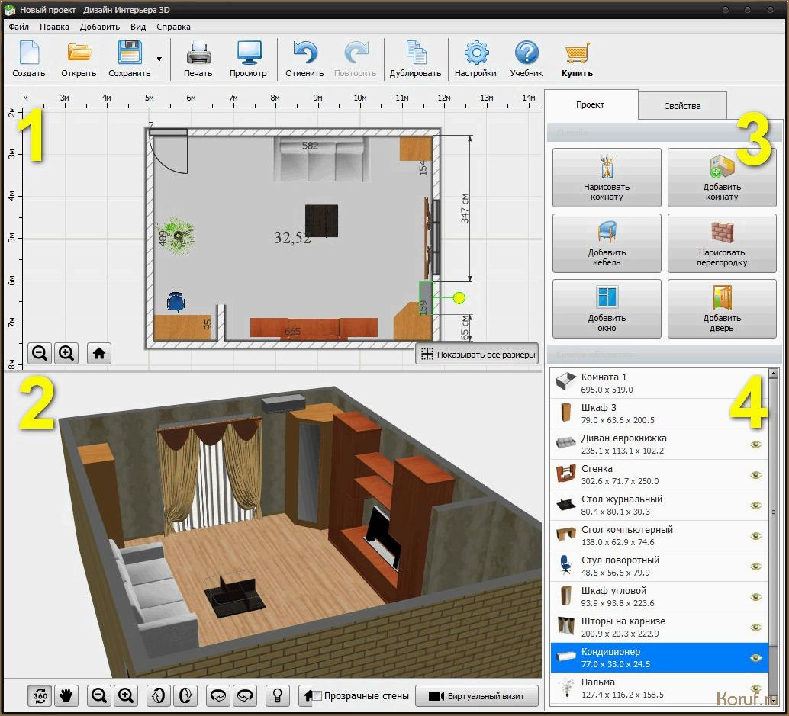Open the Вид menu
The width and height of the screenshot is (789, 716).
click(x=138, y=27)
